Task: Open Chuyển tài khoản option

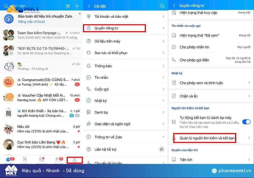Action: click(125, 162)
